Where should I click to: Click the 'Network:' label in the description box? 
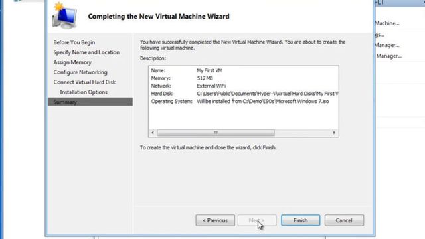161,86
